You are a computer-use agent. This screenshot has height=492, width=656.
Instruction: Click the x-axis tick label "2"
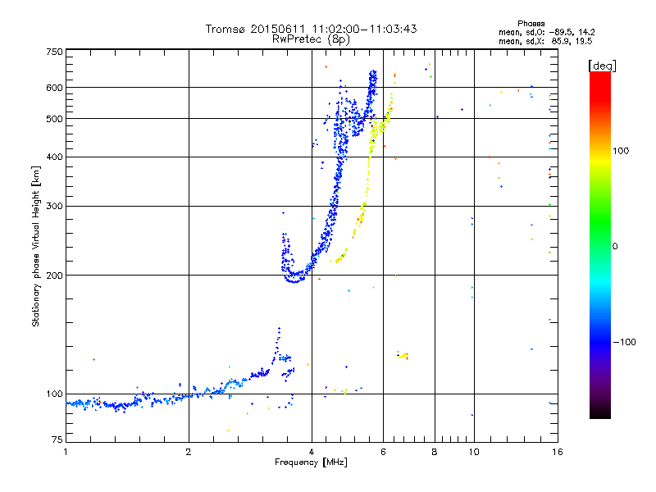(189, 452)
